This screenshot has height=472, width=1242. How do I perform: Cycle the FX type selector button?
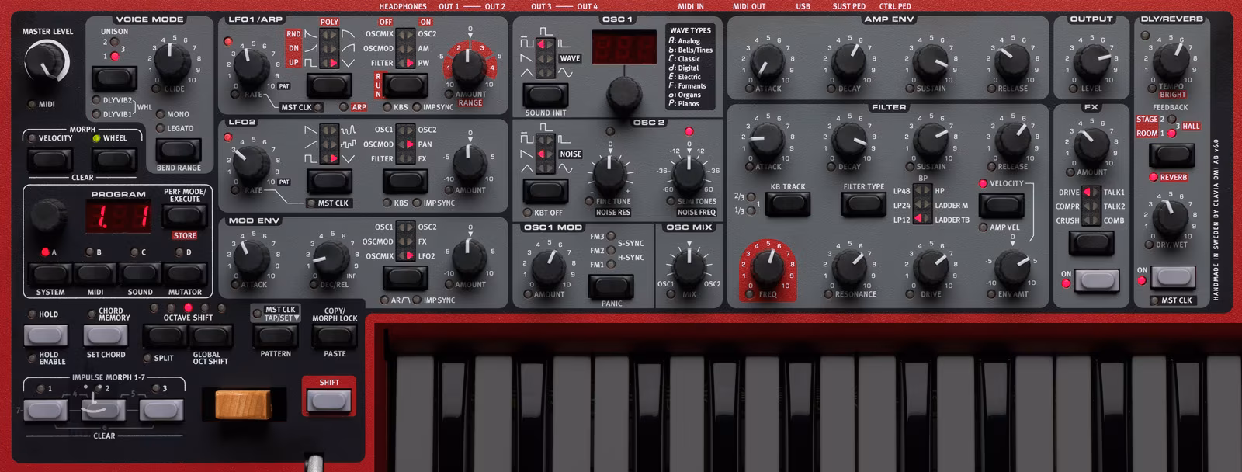point(1091,242)
